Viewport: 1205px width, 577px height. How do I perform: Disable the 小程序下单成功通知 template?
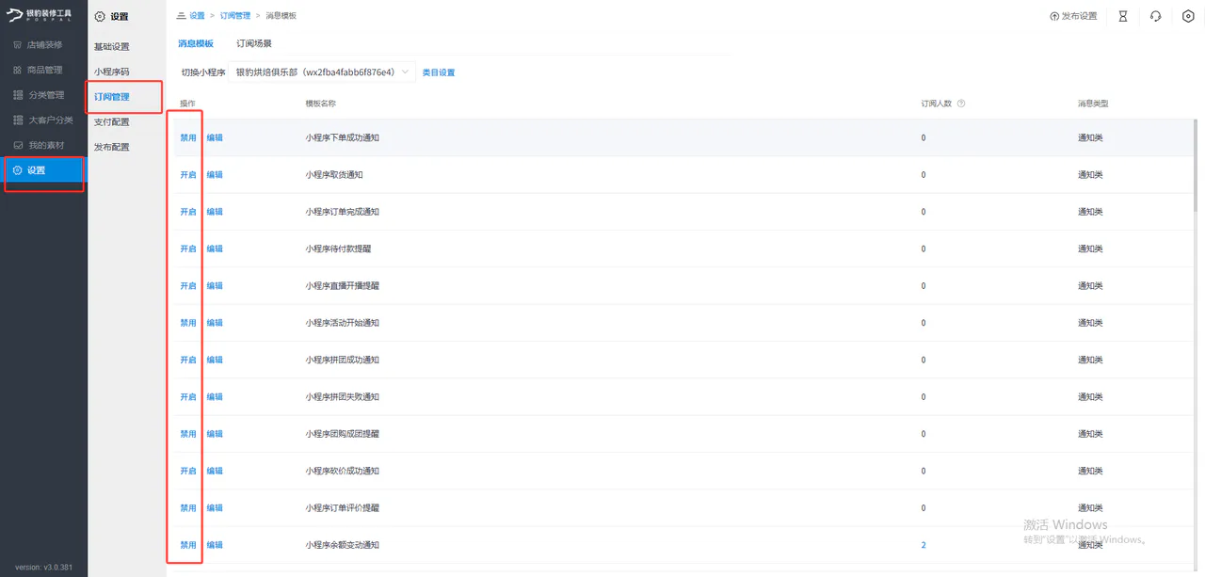pyautogui.click(x=188, y=138)
